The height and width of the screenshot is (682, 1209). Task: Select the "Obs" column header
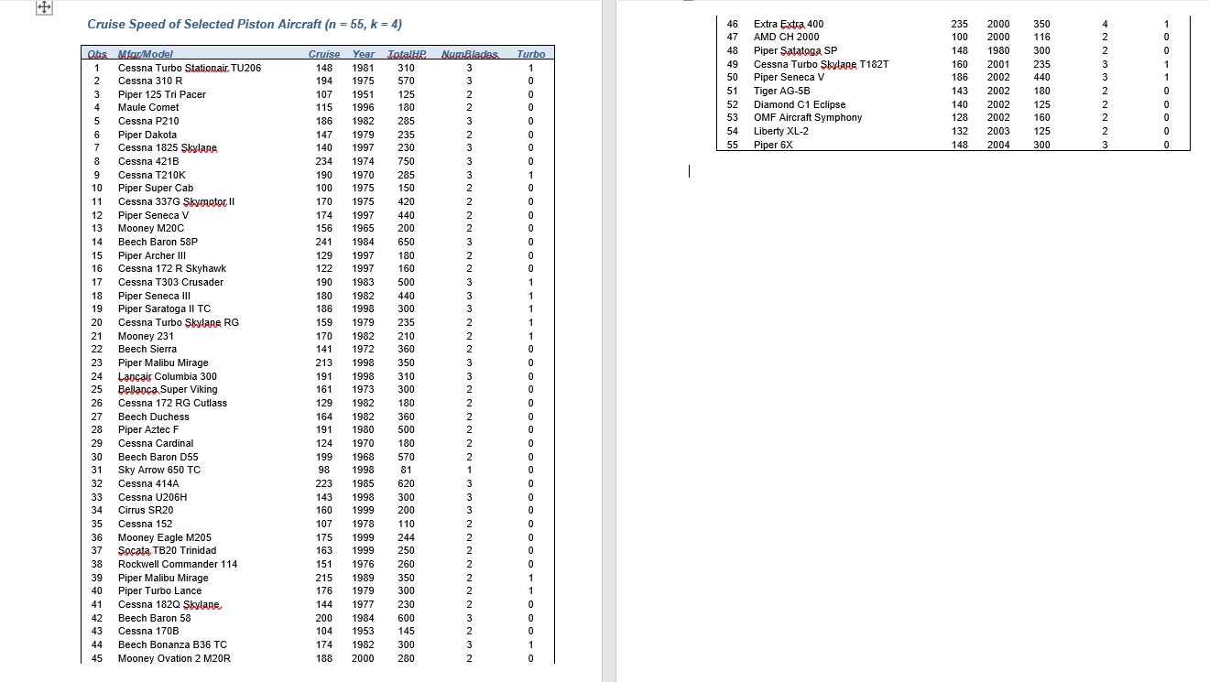pyautogui.click(x=97, y=54)
